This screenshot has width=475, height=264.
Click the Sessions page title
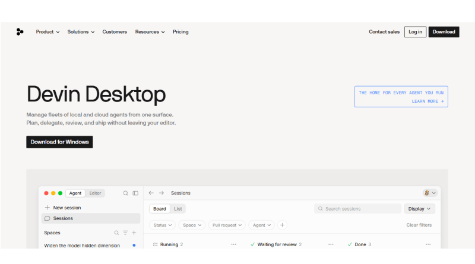[x=180, y=193]
